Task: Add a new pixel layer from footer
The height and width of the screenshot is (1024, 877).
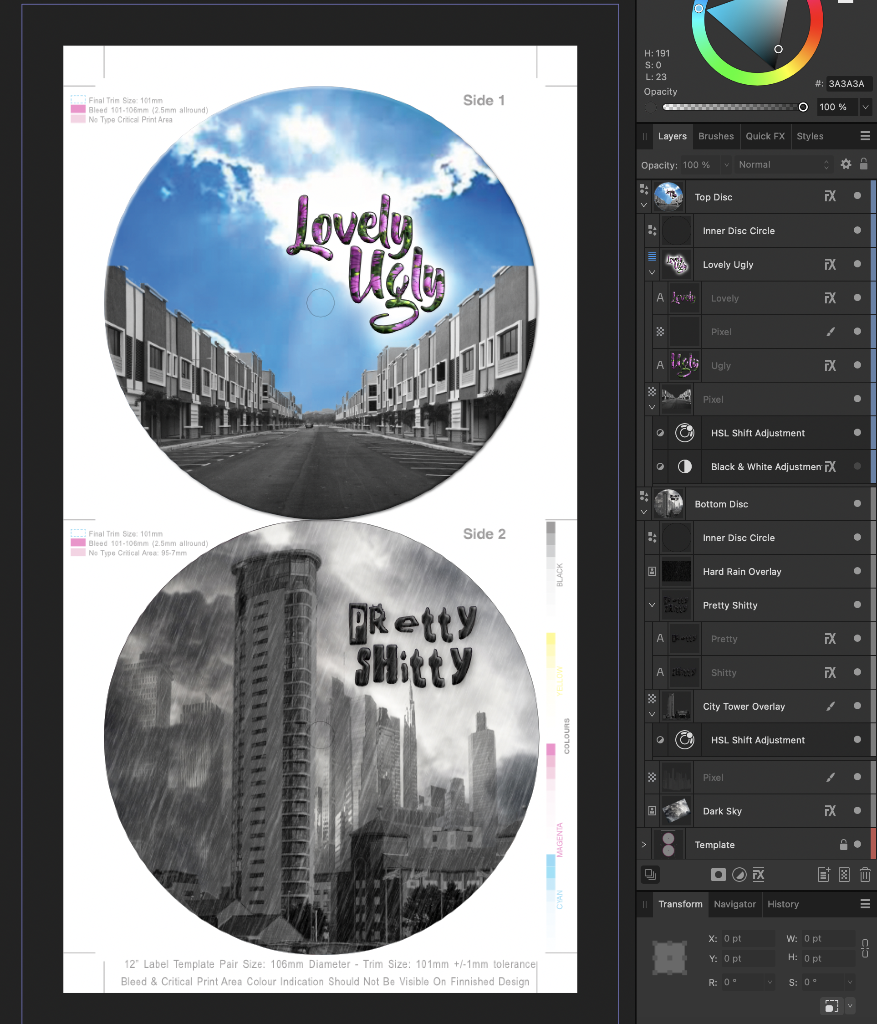Action: (844, 875)
